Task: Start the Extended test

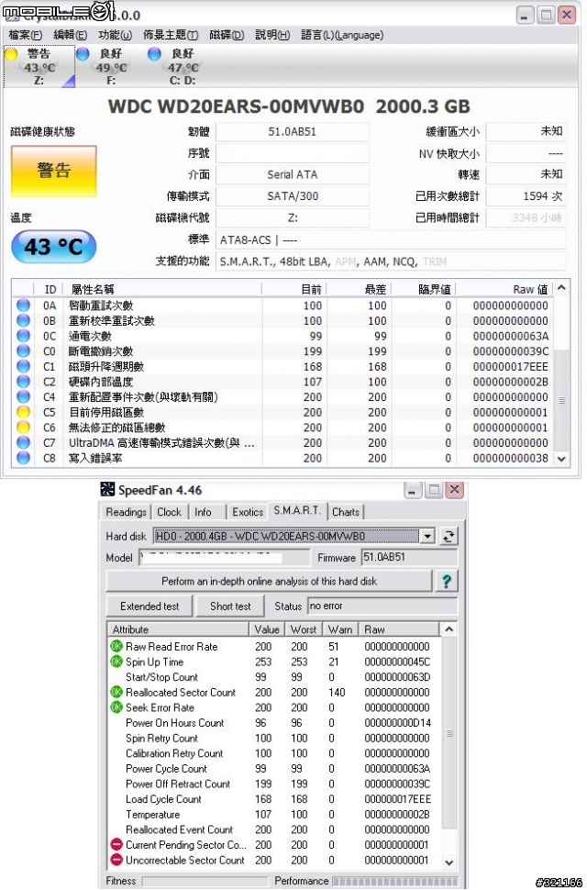Action: click(x=150, y=606)
